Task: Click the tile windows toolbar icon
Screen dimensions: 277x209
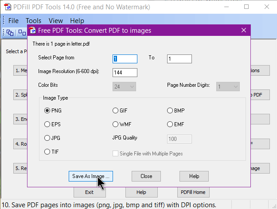Action: click(22, 33)
